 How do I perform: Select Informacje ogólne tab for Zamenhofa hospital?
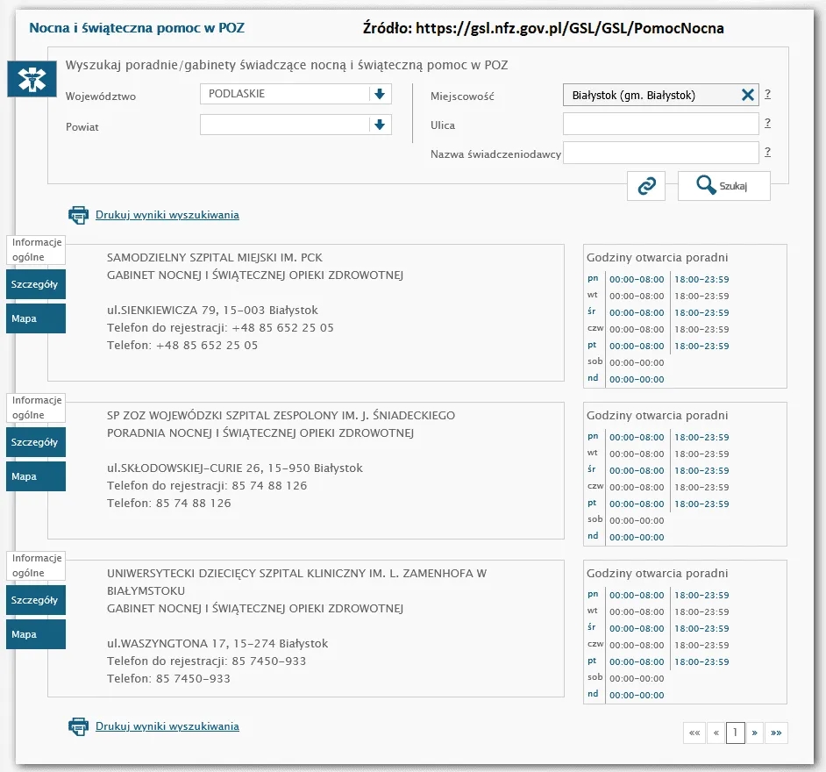point(36,566)
